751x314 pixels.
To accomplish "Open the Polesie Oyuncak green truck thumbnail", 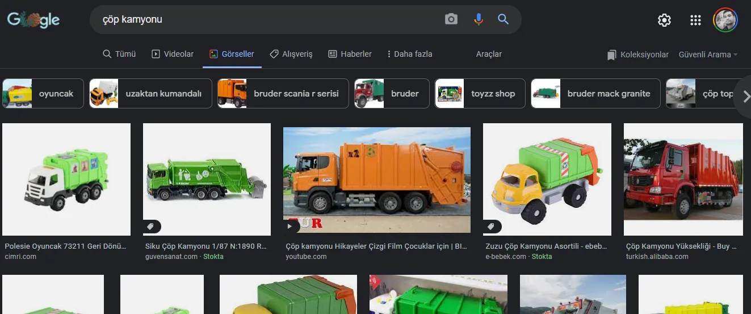I will (66, 179).
